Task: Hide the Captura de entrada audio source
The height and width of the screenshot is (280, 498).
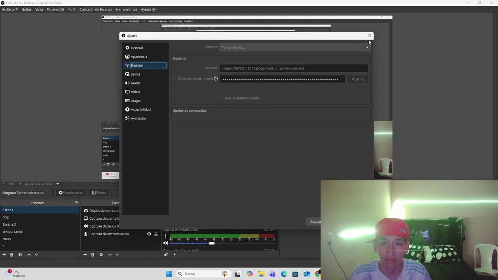Action: (149, 234)
